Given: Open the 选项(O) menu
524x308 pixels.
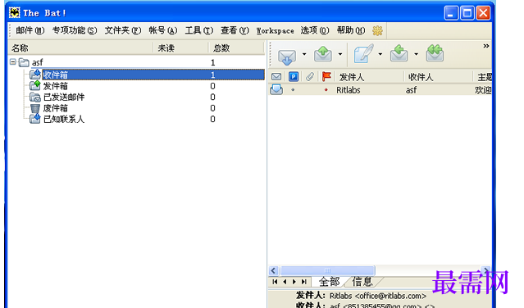Looking at the screenshot, I should click(x=315, y=30).
